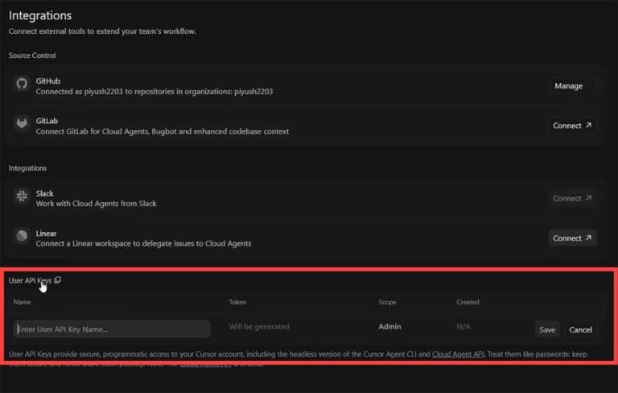Click the Source Control section label

tap(32, 56)
